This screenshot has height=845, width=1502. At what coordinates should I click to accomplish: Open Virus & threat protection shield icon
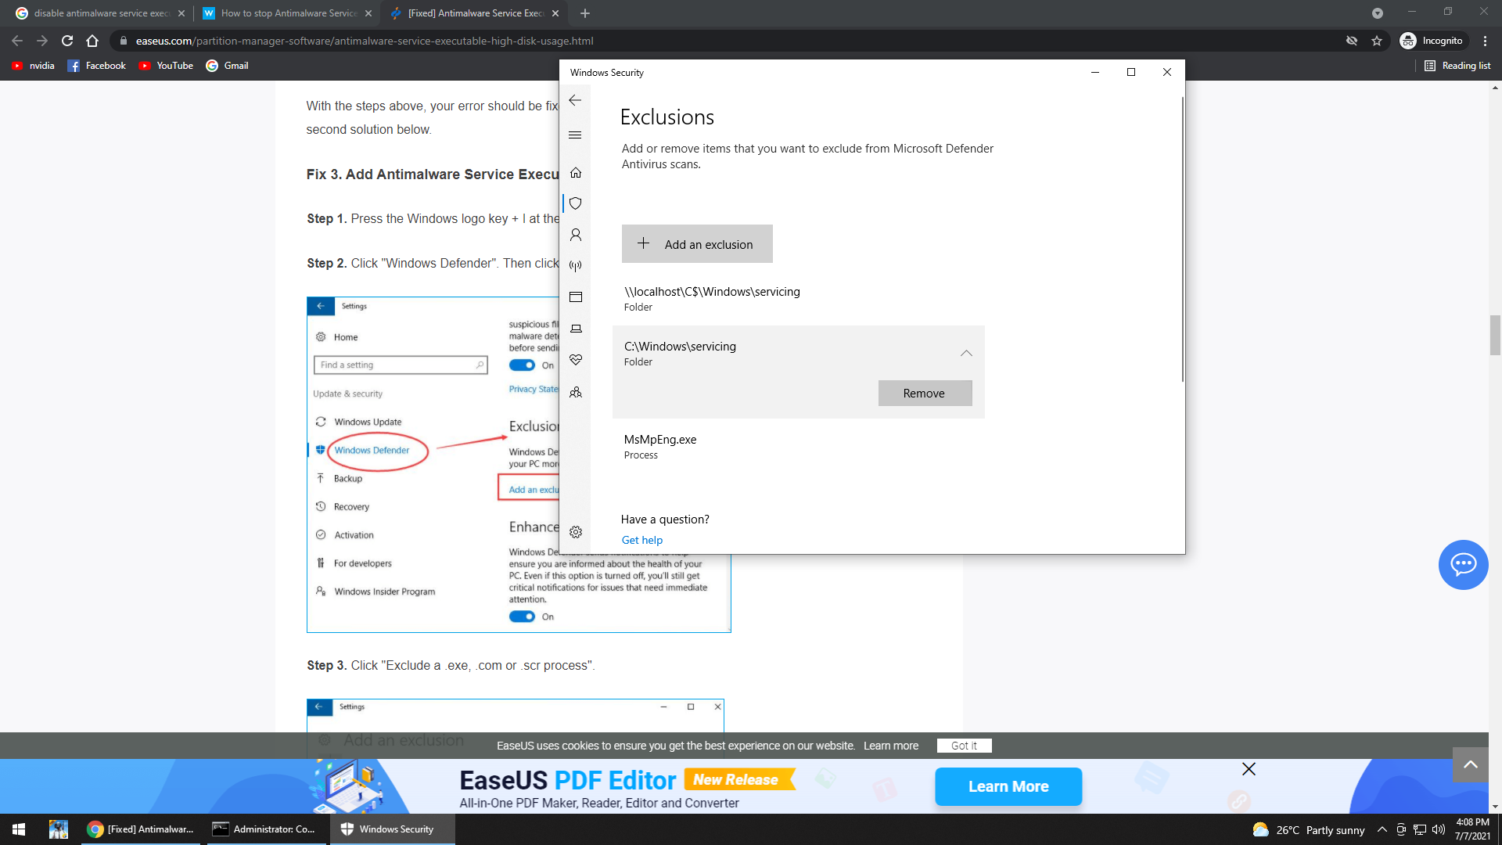pos(576,203)
